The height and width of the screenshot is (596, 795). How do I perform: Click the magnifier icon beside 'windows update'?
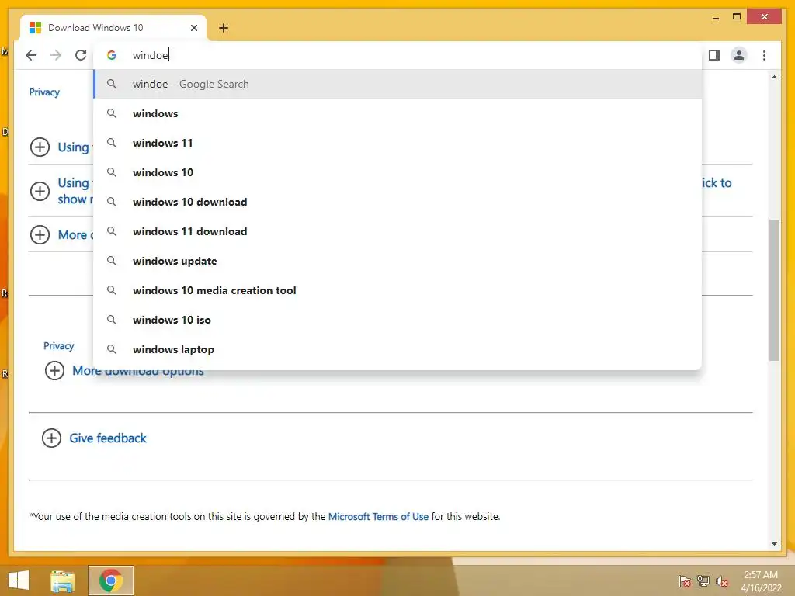coord(112,261)
